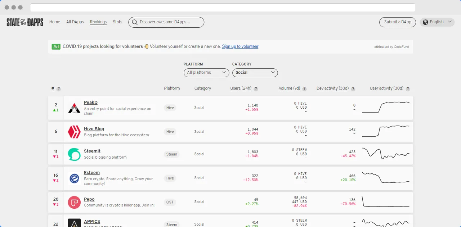
Task: Click the browser address bar
Action: [x=223, y=8]
